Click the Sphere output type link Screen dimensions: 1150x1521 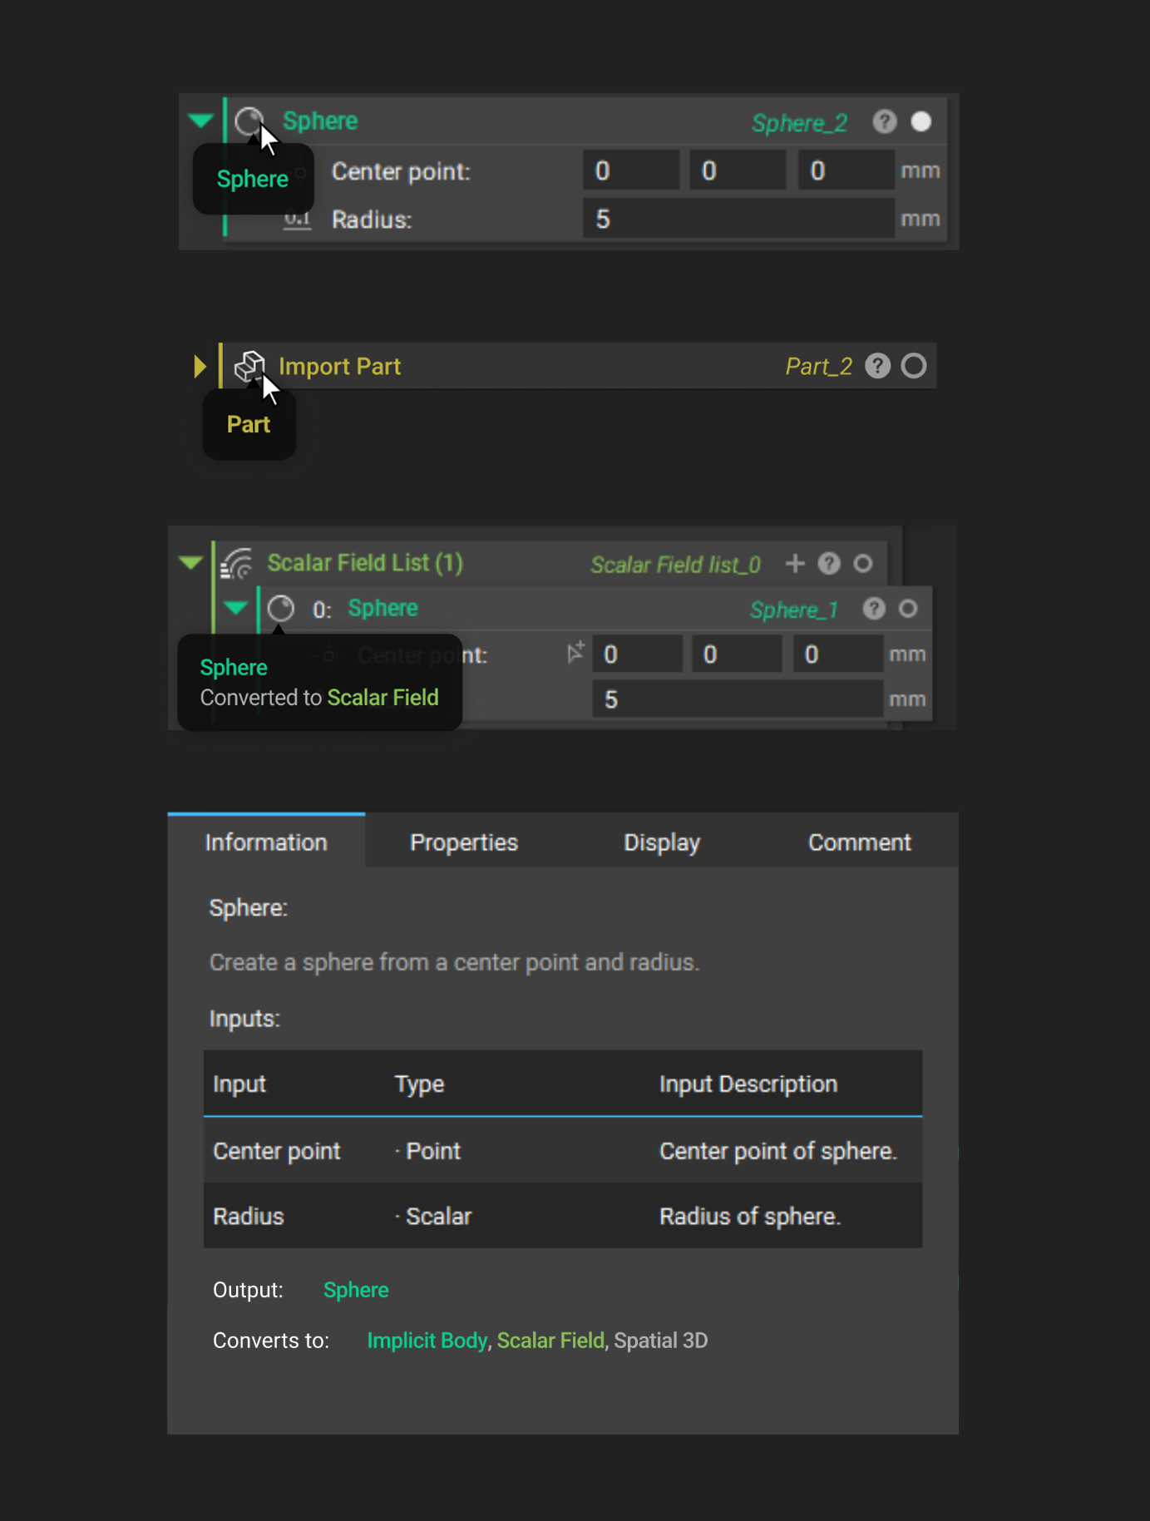click(x=356, y=1290)
